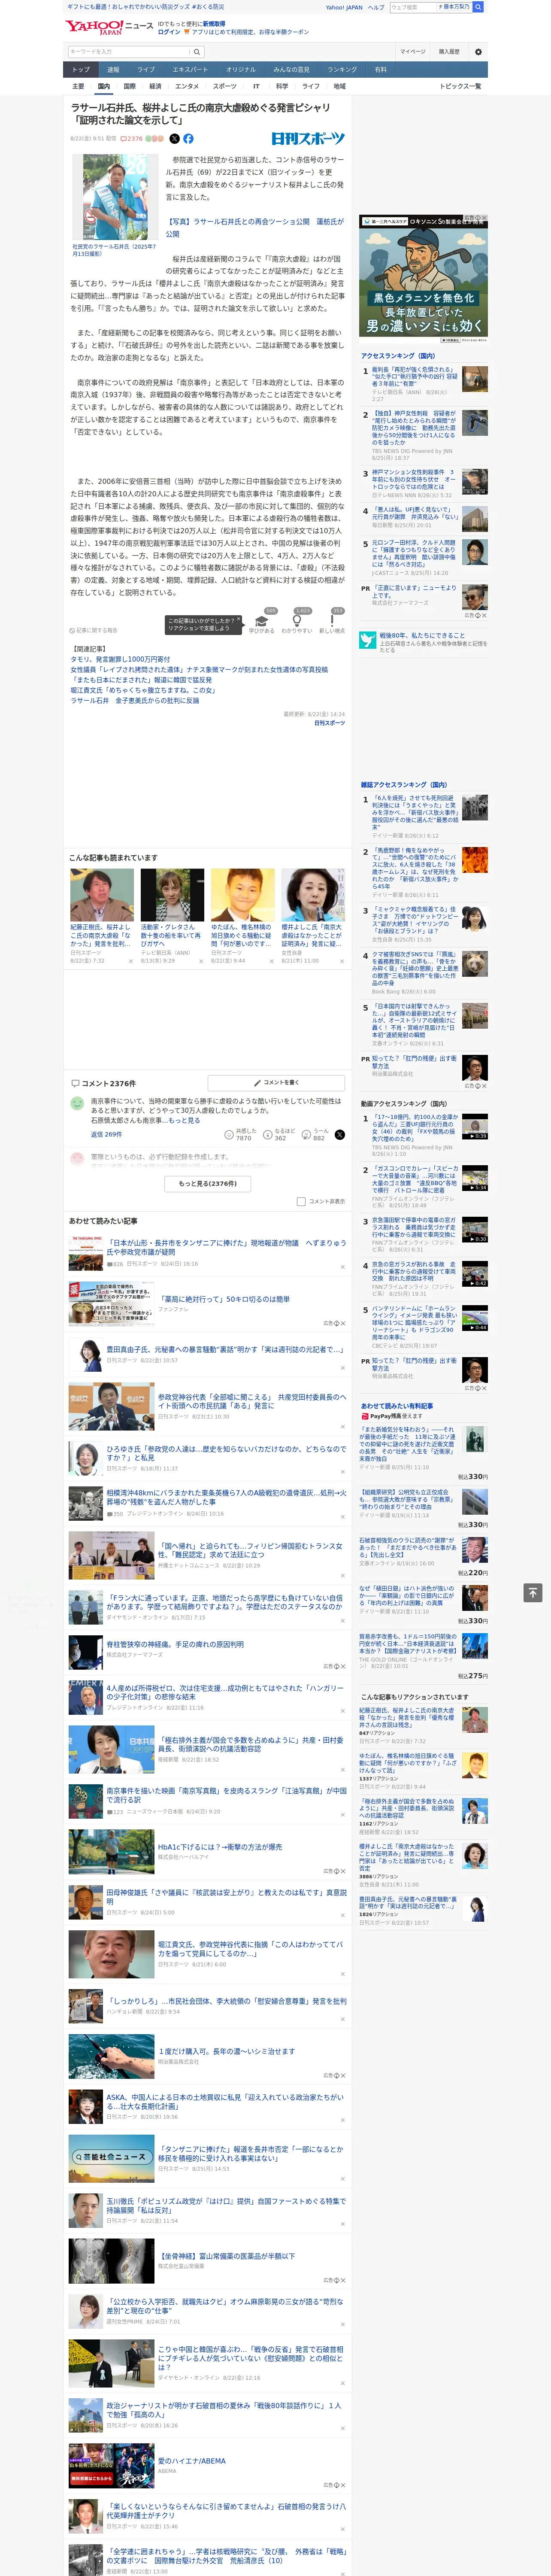Screen dimensions: 551x2576
Task: Click 記事に関する報告 report icon link
Action: click(94, 631)
